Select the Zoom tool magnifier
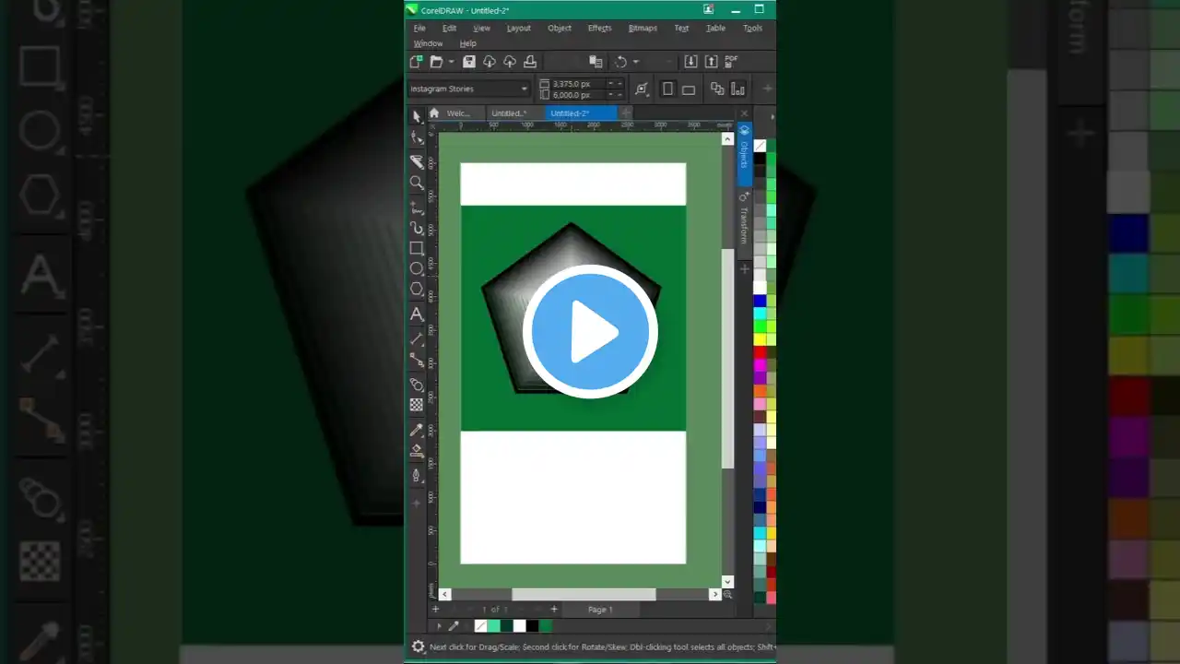The image size is (1180, 664). [417, 184]
